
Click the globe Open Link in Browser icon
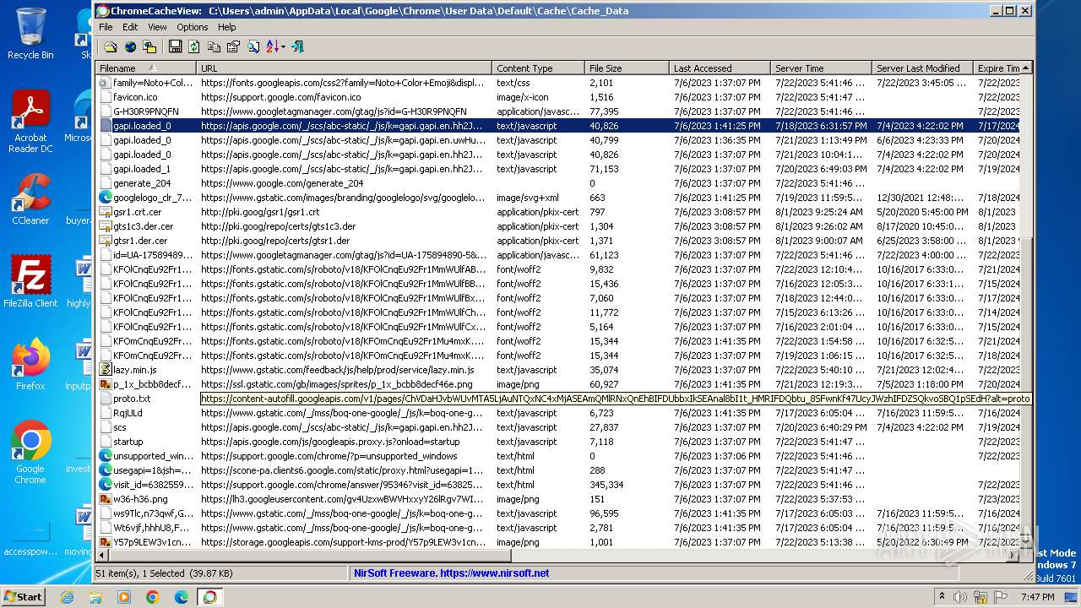click(130, 46)
